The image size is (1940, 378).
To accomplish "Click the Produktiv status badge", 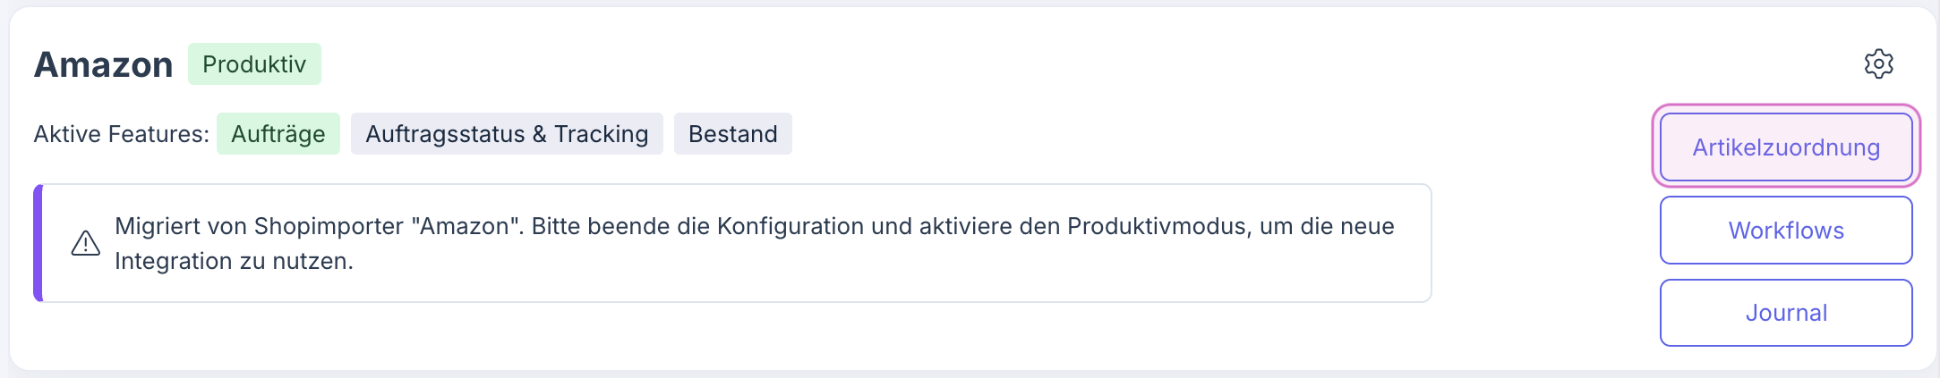I will [254, 64].
